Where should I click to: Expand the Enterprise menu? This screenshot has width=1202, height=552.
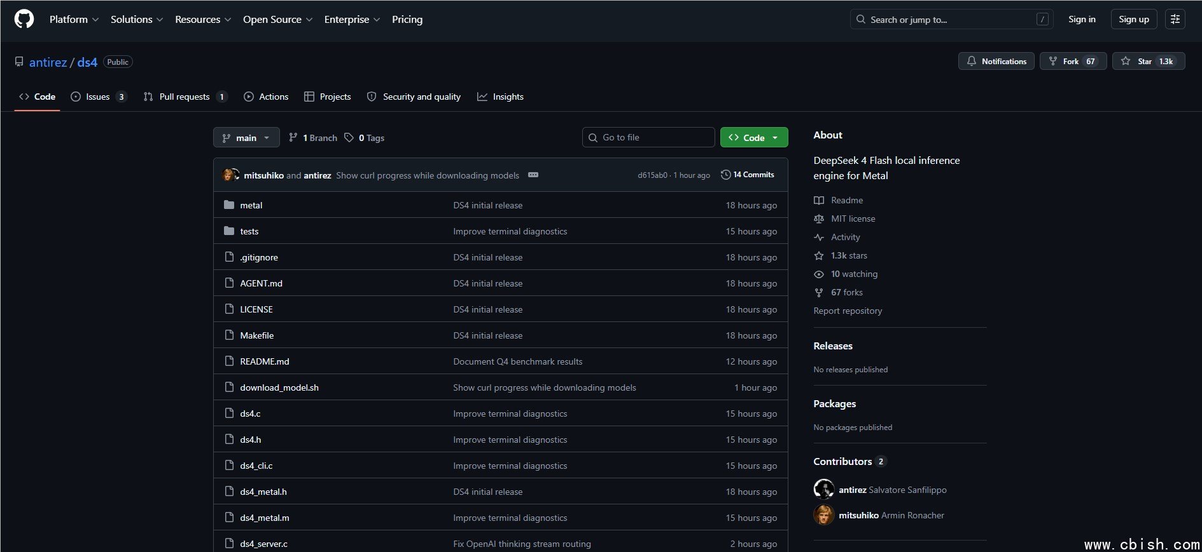click(352, 19)
